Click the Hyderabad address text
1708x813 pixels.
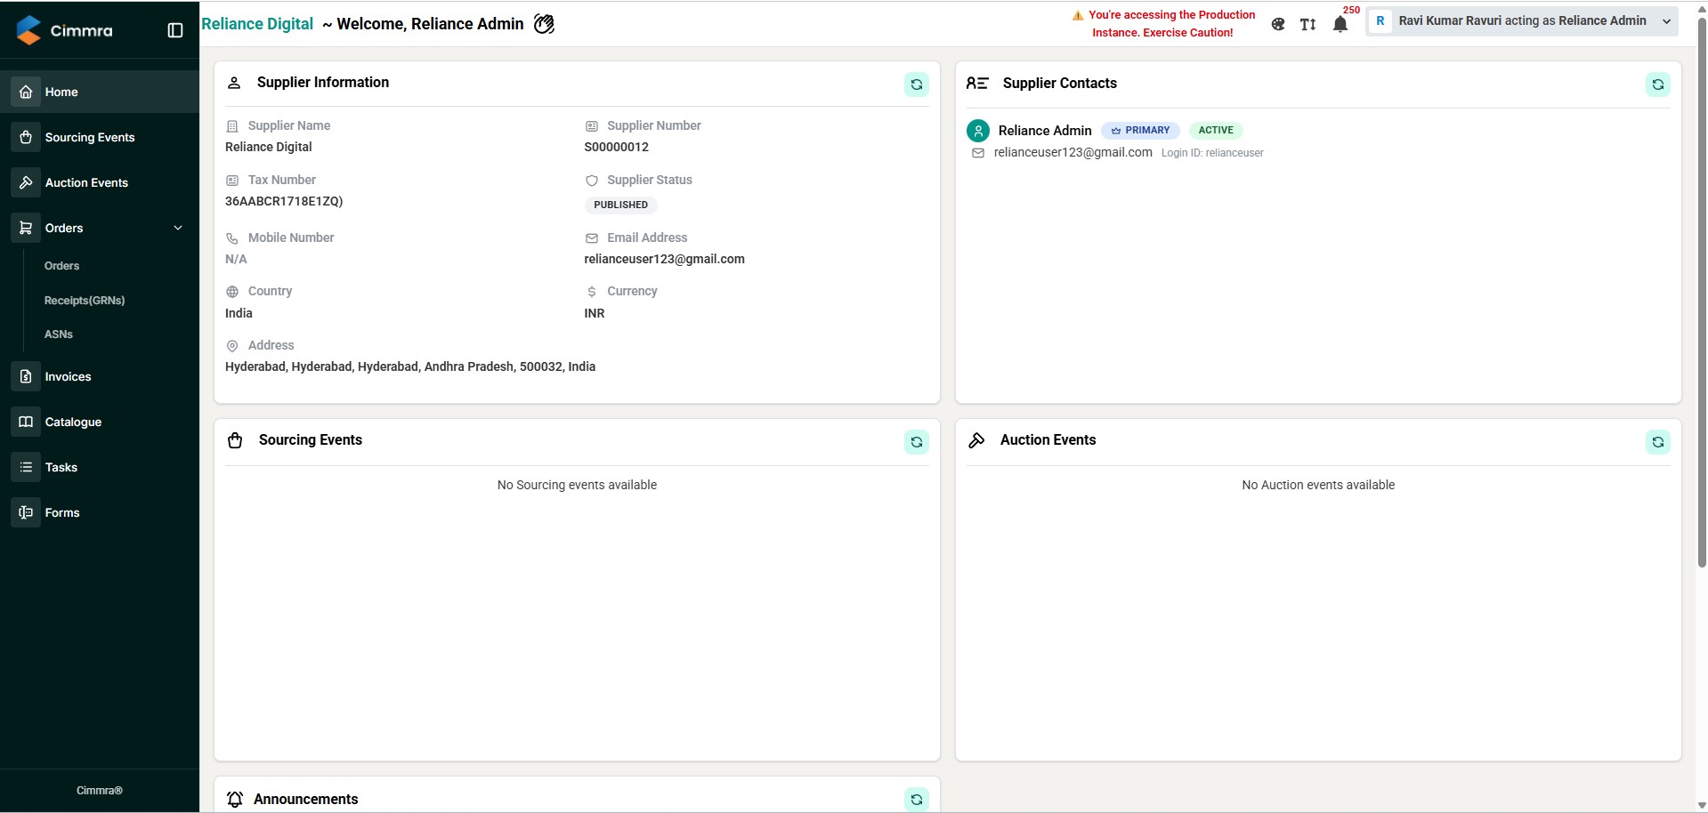point(410,366)
